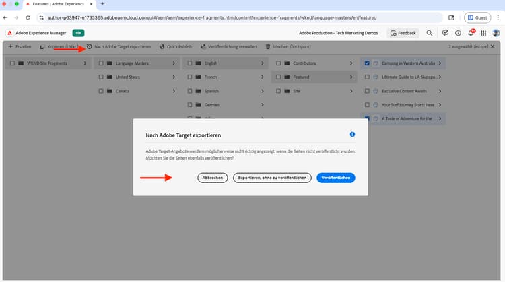Click the Feedback button
This screenshot has height=282, width=505.
[403, 33]
